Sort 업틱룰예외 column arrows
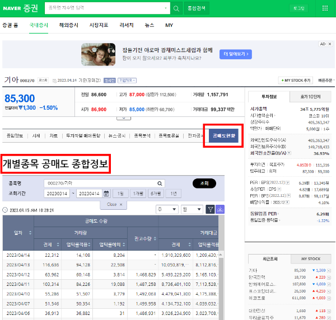 pos(124,244)
